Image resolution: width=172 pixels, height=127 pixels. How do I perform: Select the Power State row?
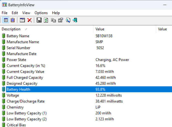coord(16,60)
